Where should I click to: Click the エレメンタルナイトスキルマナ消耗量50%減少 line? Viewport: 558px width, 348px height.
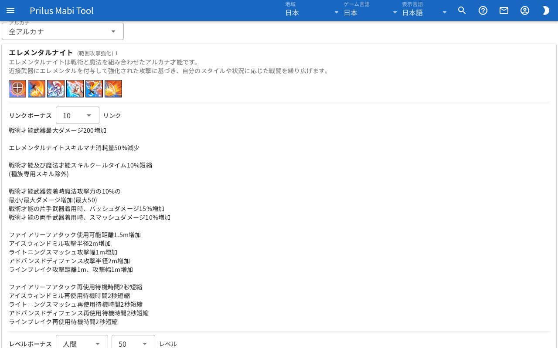(x=74, y=148)
